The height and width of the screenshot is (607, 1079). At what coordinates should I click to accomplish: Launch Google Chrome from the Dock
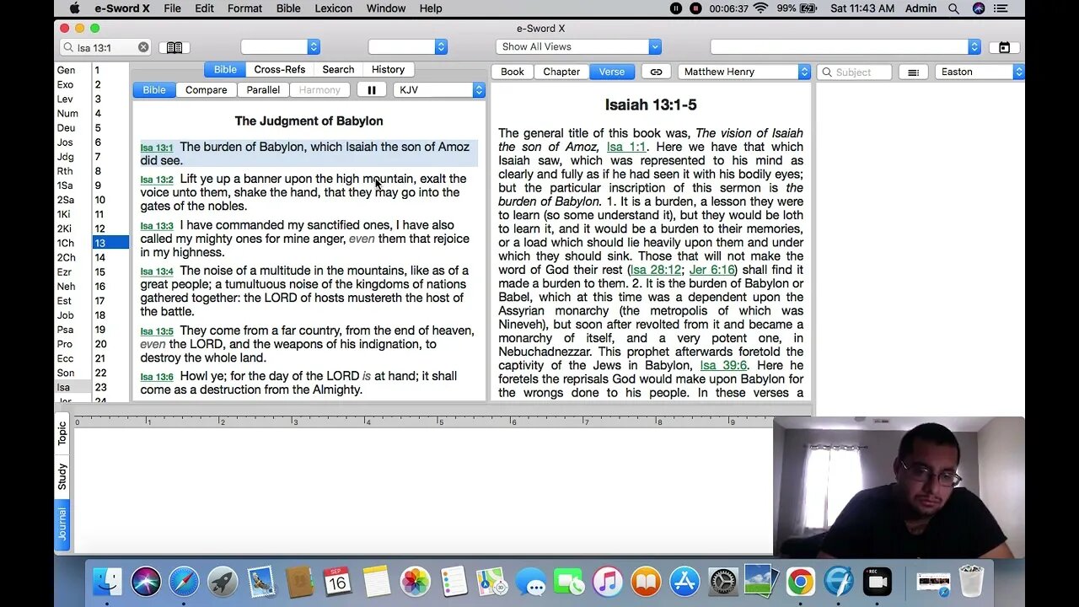(x=800, y=582)
